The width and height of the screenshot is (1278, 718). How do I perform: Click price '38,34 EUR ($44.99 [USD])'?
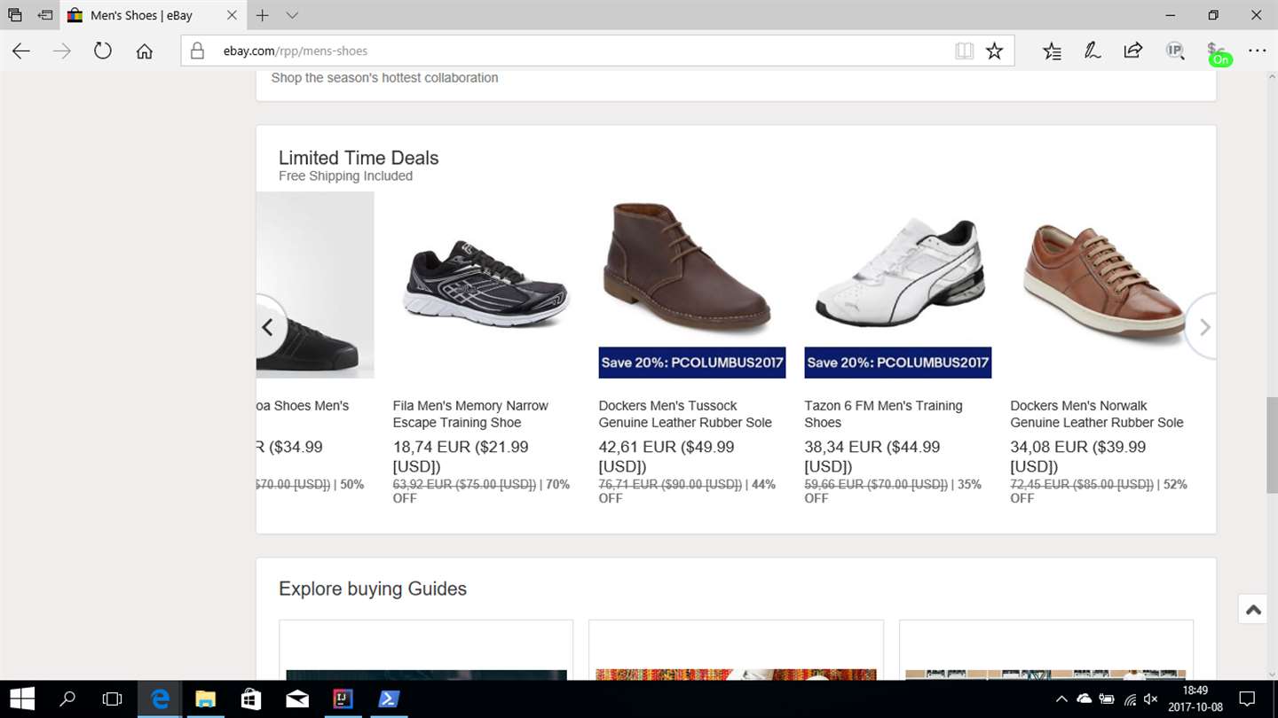coord(872,457)
